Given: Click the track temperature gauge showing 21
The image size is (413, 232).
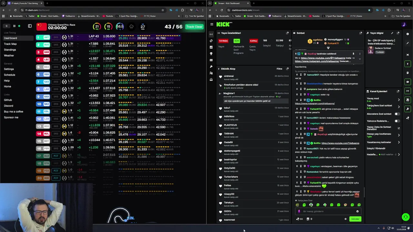Looking at the screenshot, I should tap(96, 27).
